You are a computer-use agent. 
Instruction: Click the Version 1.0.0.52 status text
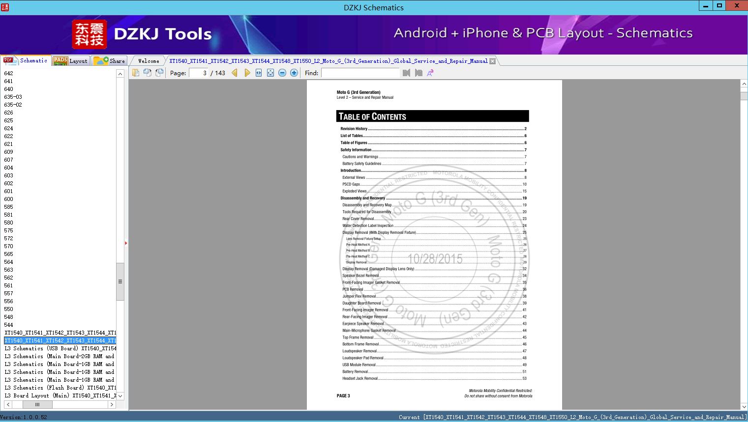24,417
